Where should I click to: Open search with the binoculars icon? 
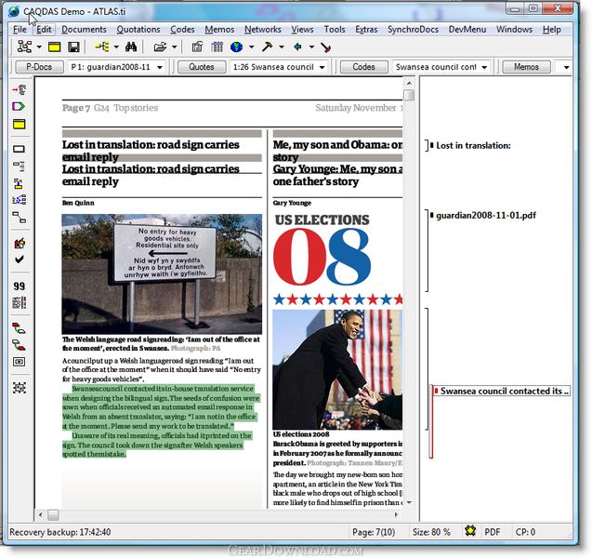click(x=131, y=46)
